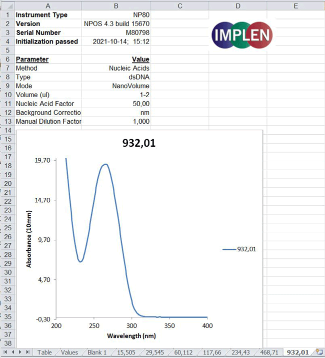Select column C header
325x358 pixels.
point(179,6)
